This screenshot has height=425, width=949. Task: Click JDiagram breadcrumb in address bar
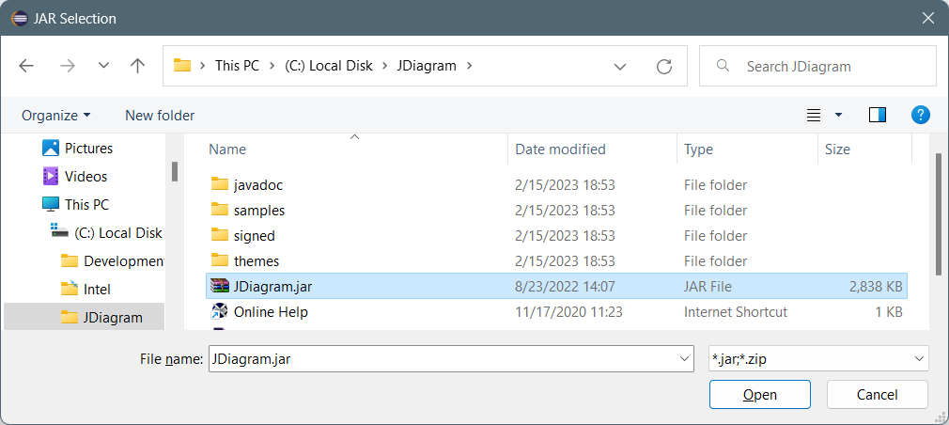point(427,66)
